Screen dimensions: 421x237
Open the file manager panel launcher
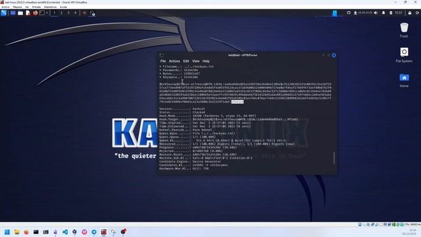20,13
